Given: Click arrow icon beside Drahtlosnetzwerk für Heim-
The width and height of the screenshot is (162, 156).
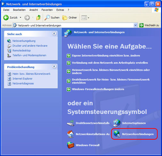Looking at the screenshot, I should click(x=69, y=81).
